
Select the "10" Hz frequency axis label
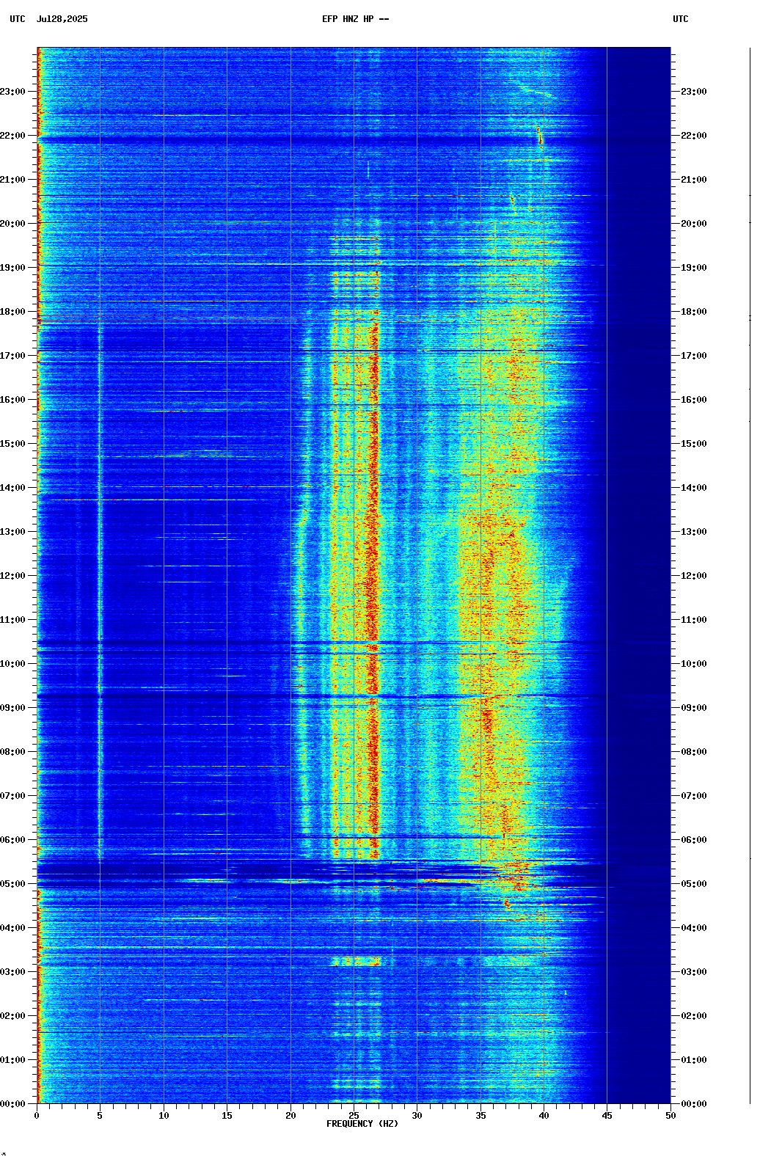[x=164, y=1116]
